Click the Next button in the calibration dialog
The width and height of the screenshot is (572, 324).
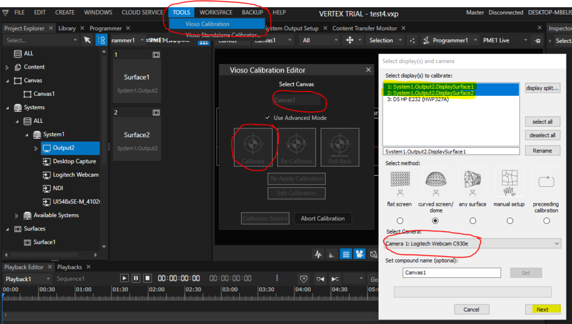point(542,309)
